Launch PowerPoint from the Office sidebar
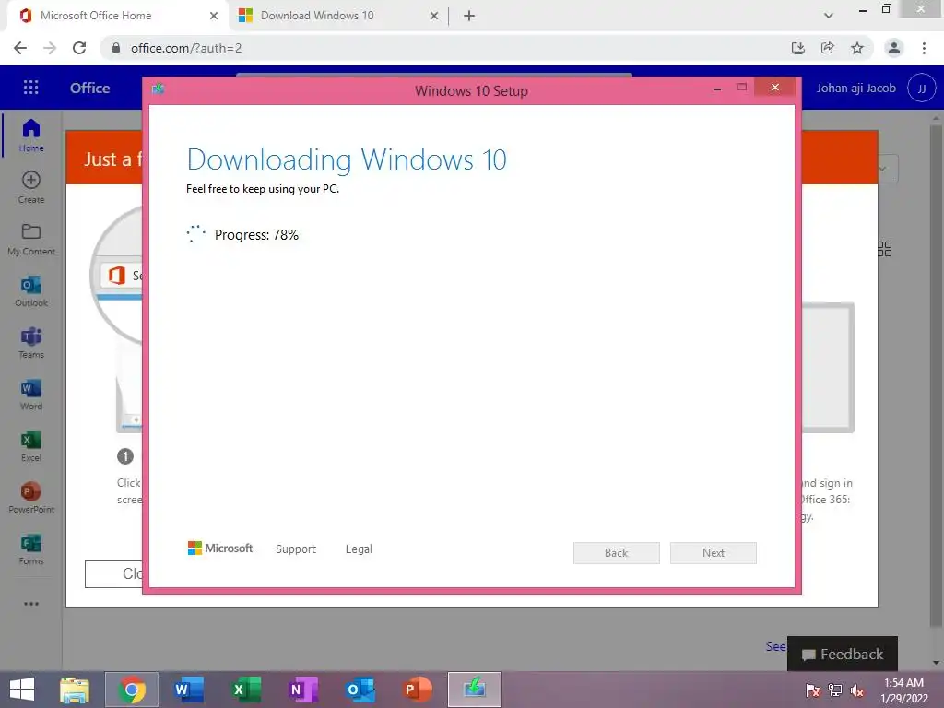The height and width of the screenshot is (708, 944). (31, 498)
